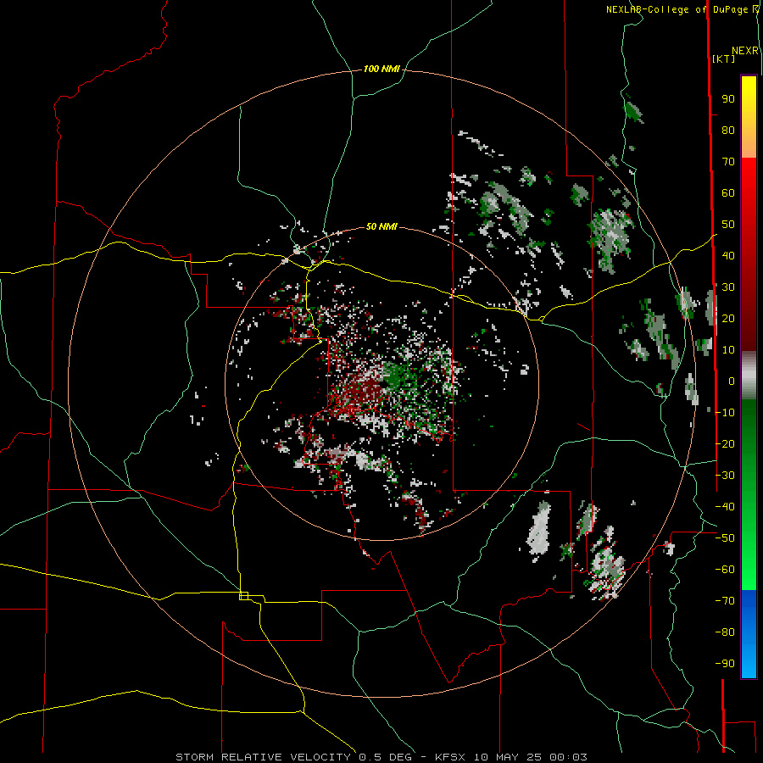Click the positive 40 scale value
Viewport: 763px width, 763px height.
tap(728, 255)
